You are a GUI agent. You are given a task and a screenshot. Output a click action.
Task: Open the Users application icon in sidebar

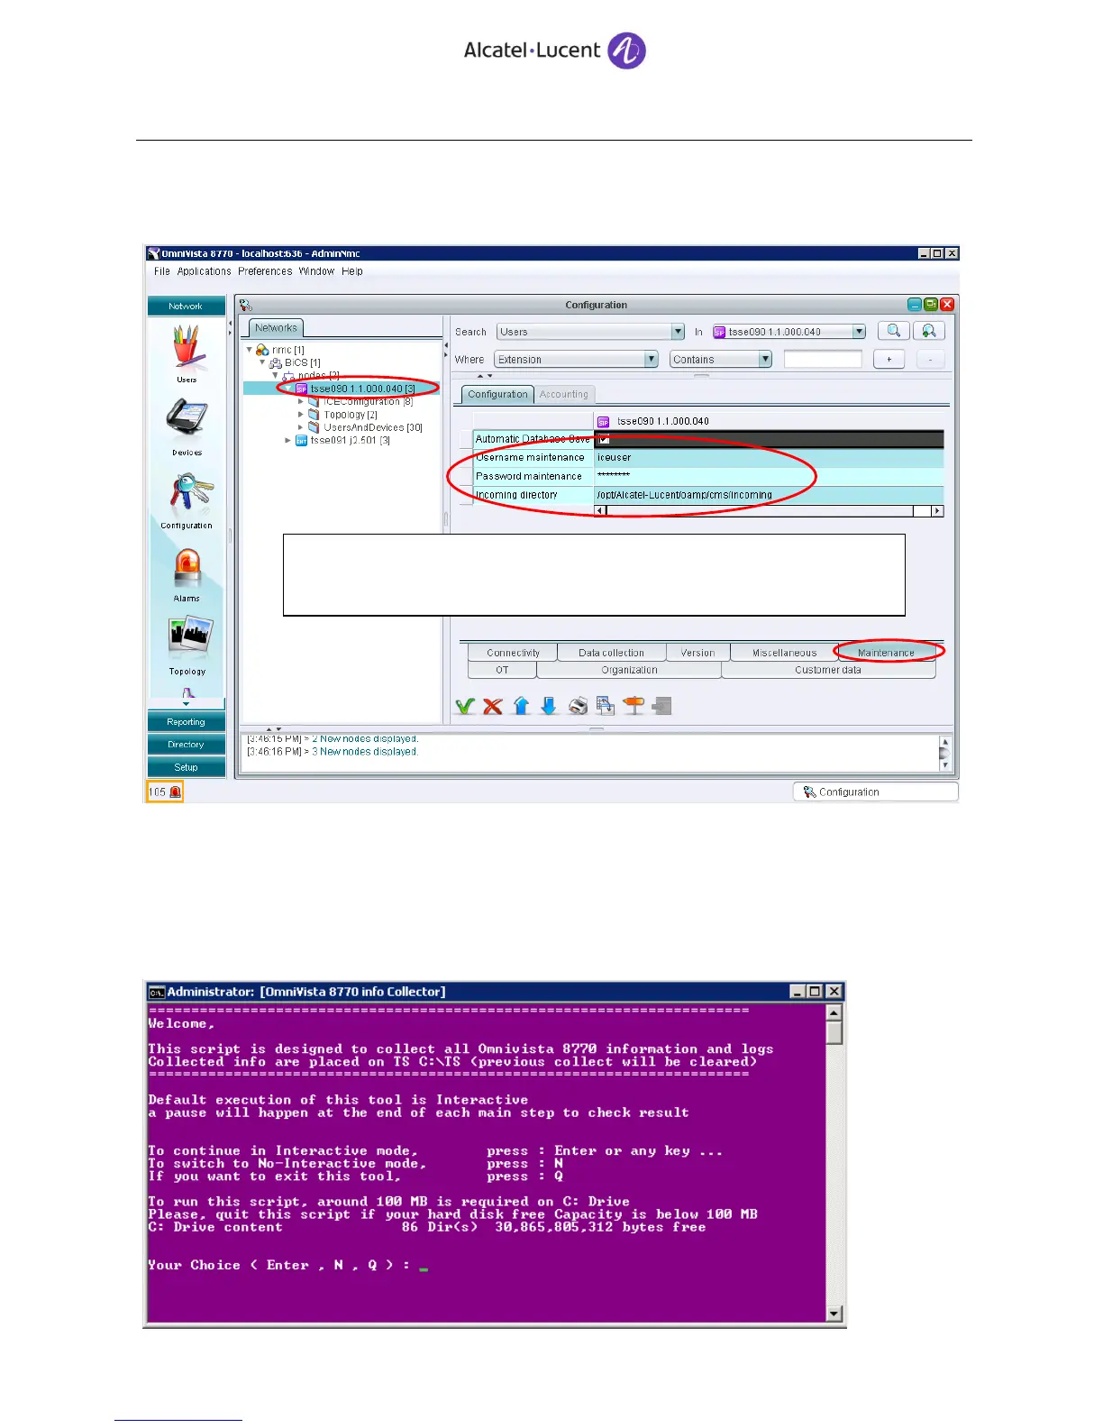[x=187, y=348]
